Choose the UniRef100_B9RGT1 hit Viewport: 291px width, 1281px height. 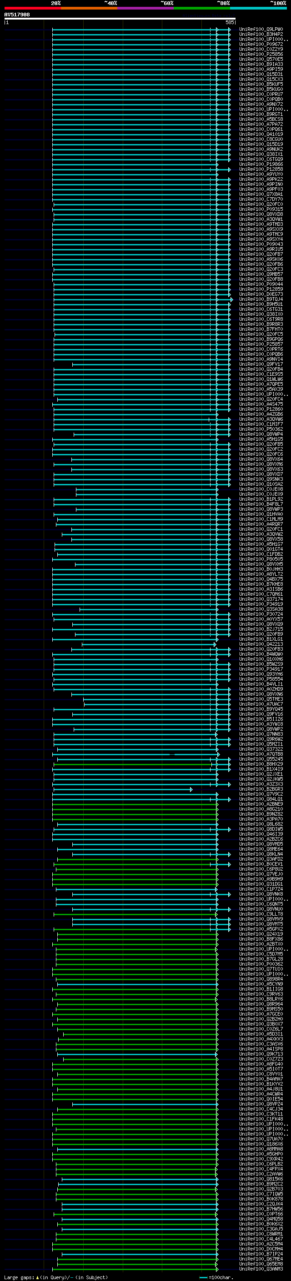[261, 115]
